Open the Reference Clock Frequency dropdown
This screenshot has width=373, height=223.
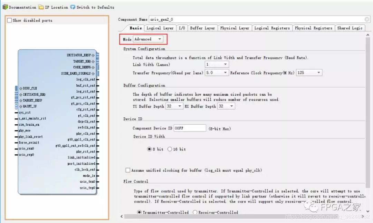click(x=309, y=72)
